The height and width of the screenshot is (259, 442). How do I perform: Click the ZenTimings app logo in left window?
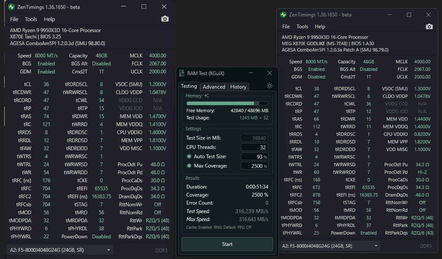pyautogui.click(x=11, y=7)
